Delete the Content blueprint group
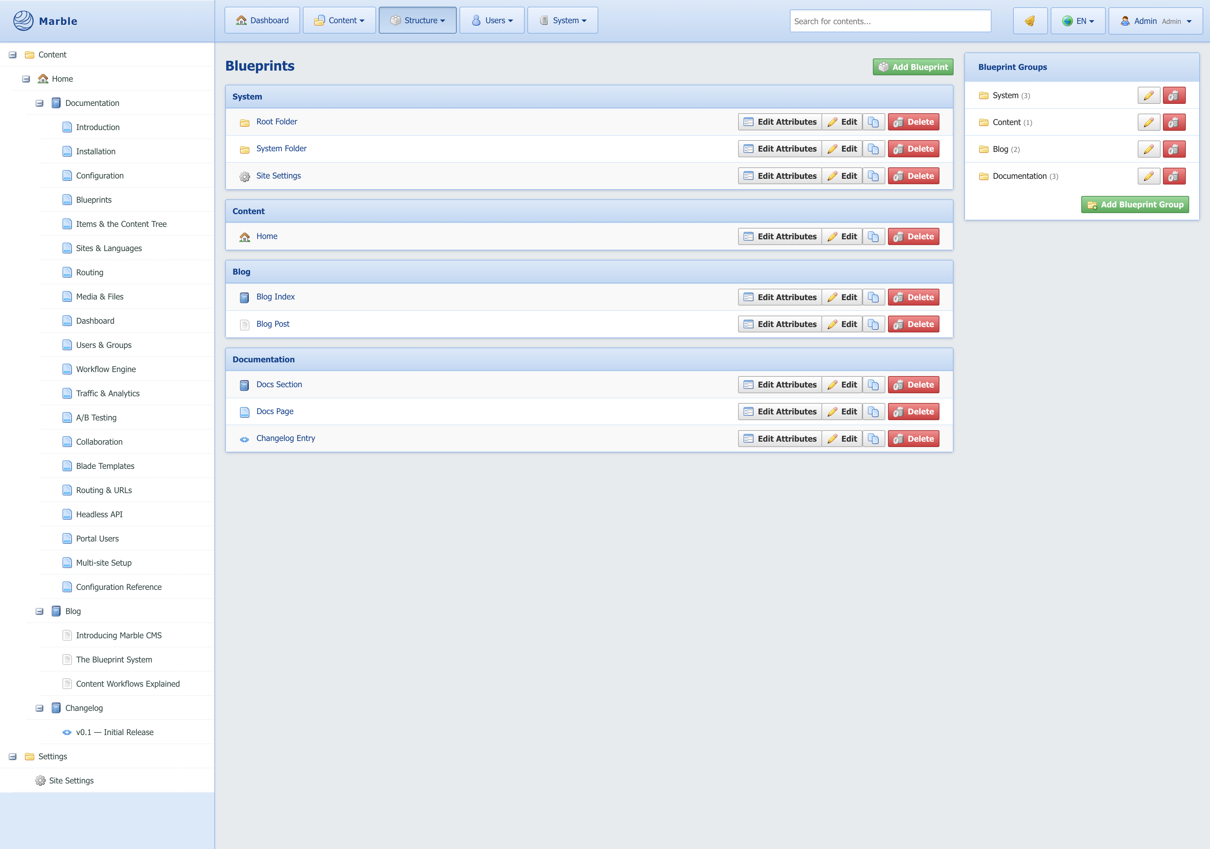 (1174, 122)
